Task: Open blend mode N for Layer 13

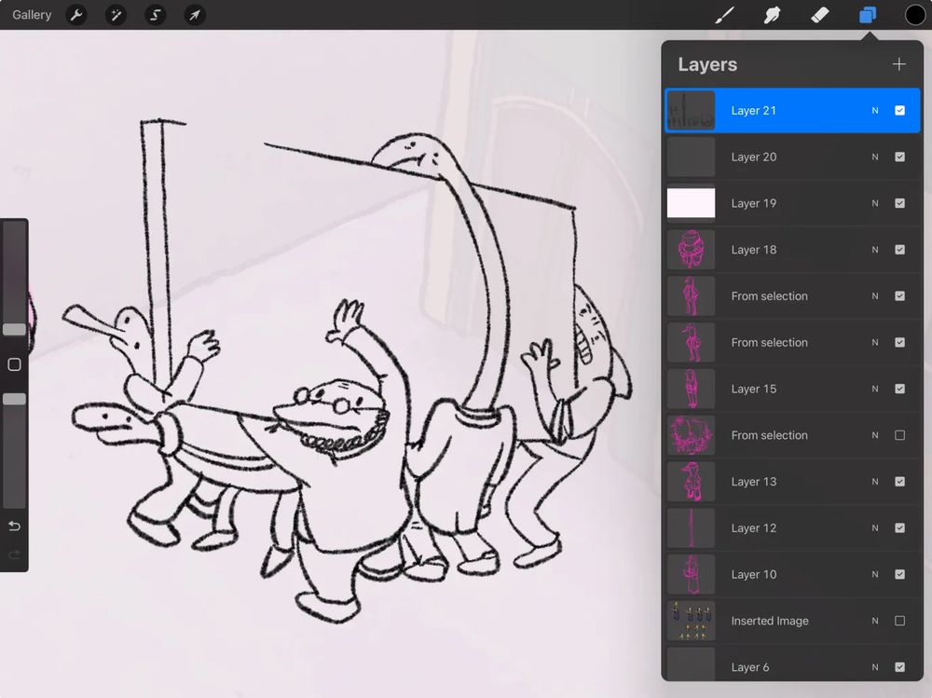Action: pyautogui.click(x=875, y=482)
